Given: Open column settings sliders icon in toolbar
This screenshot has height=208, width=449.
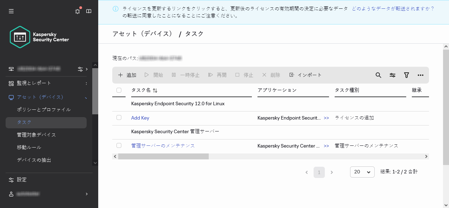Looking at the screenshot, I should (393, 75).
